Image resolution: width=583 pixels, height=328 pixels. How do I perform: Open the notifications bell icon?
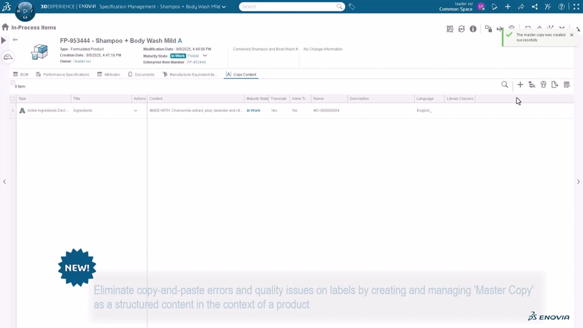click(x=494, y=7)
